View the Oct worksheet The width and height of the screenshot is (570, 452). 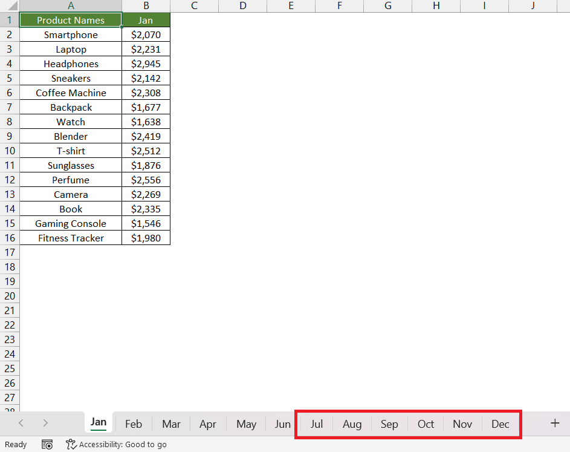pyautogui.click(x=426, y=424)
